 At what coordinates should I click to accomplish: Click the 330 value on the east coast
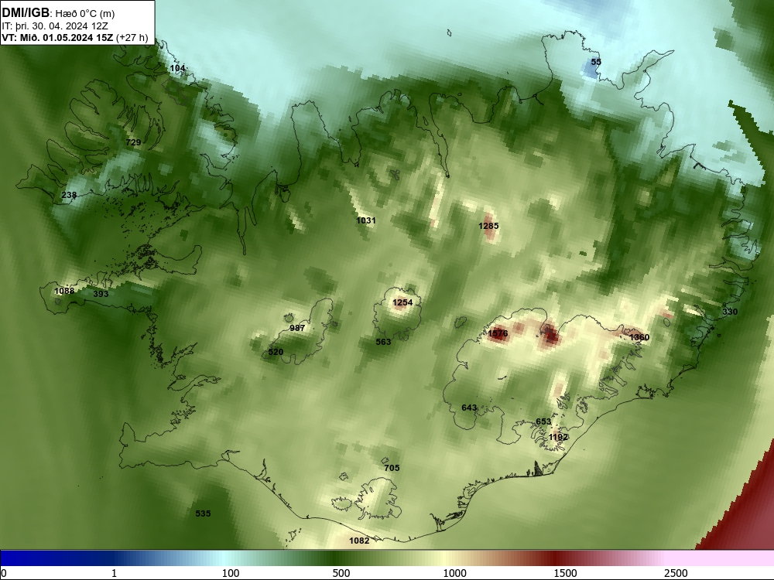pos(730,312)
